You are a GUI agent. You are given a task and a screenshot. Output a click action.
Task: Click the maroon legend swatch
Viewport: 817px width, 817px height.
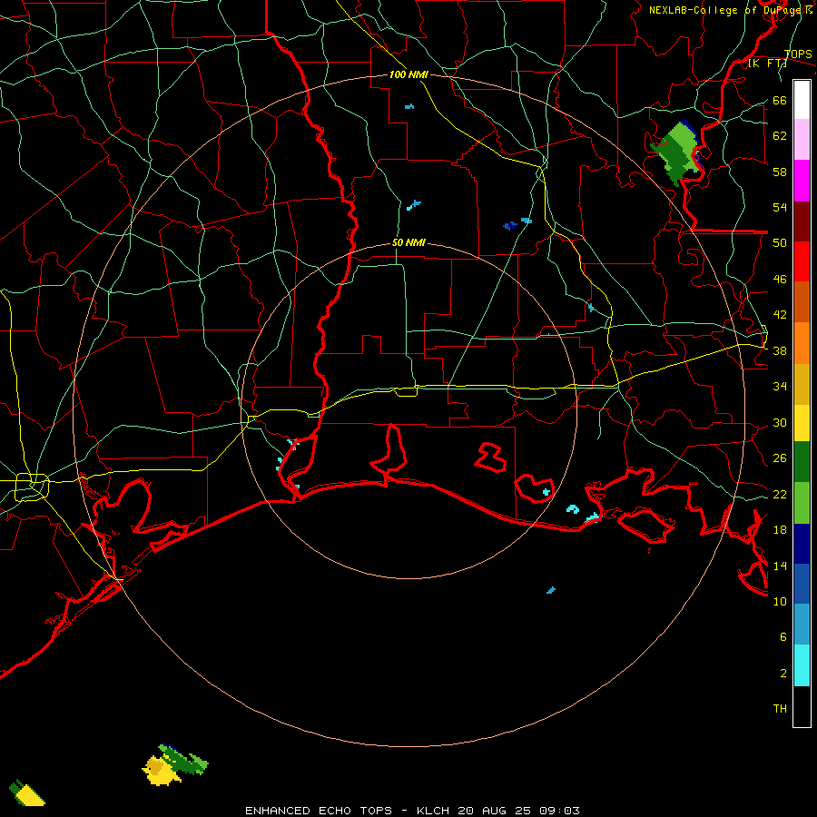[802, 221]
